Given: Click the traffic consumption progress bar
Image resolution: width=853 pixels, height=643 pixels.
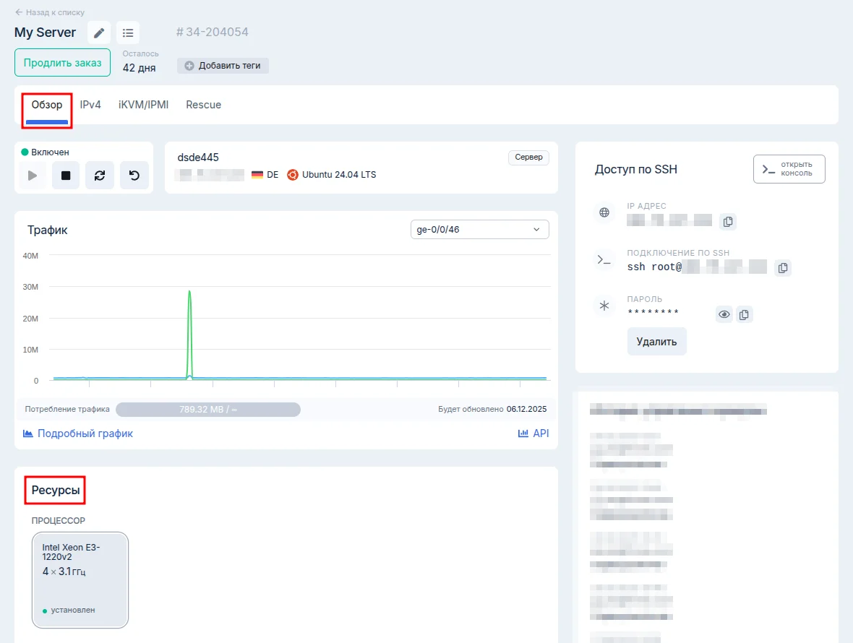Looking at the screenshot, I should pos(208,410).
